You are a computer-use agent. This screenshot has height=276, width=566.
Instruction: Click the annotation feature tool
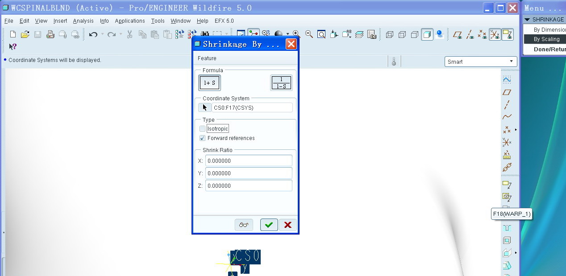pyautogui.click(x=507, y=184)
